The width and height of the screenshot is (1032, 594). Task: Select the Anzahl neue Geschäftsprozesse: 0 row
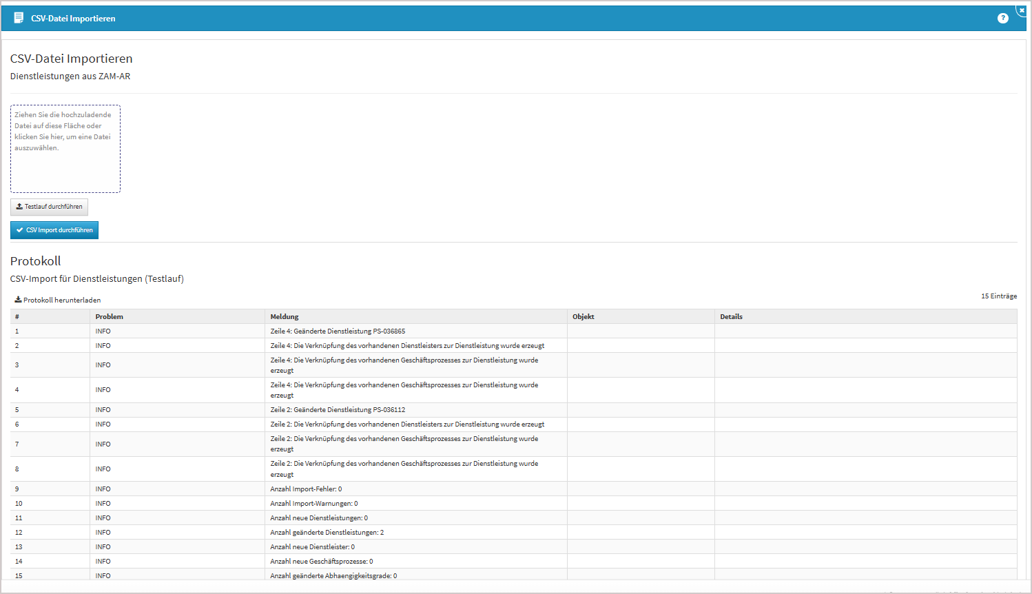coord(321,562)
